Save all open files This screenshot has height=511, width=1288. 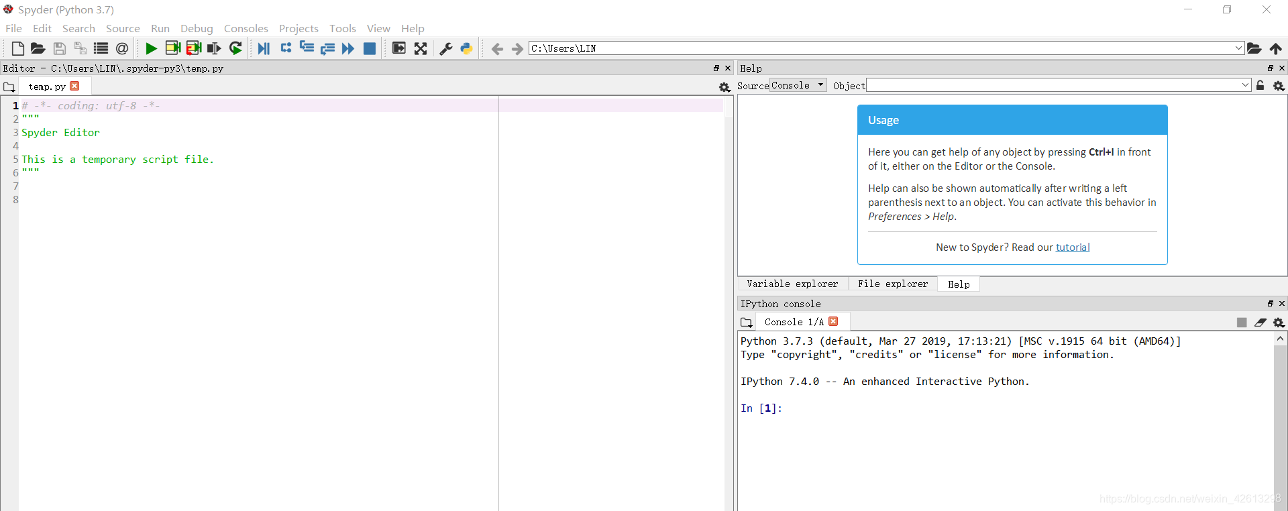pos(80,48)
